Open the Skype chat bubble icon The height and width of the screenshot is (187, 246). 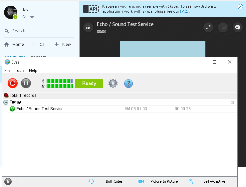[238, 28]
